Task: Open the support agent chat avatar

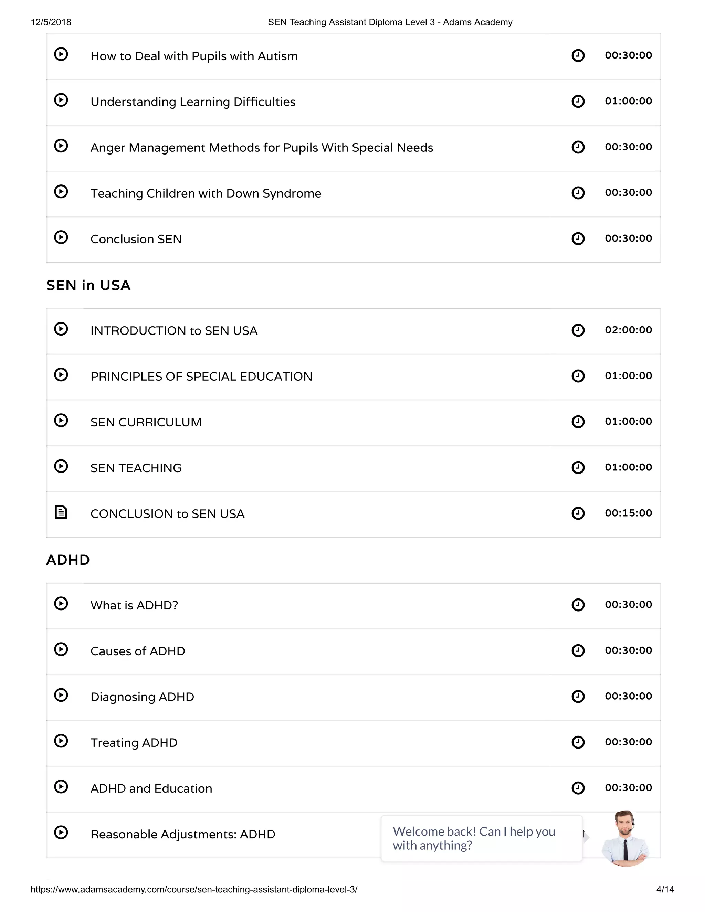Action: 625,839
